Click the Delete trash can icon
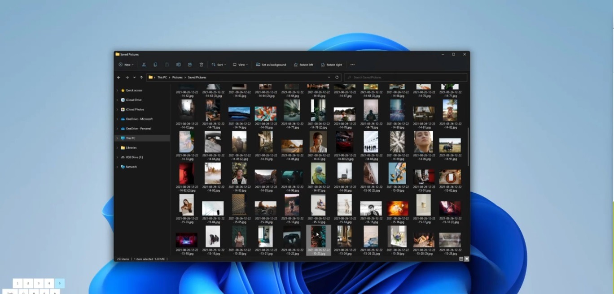The image size is (614, 294). coord(202,65)
